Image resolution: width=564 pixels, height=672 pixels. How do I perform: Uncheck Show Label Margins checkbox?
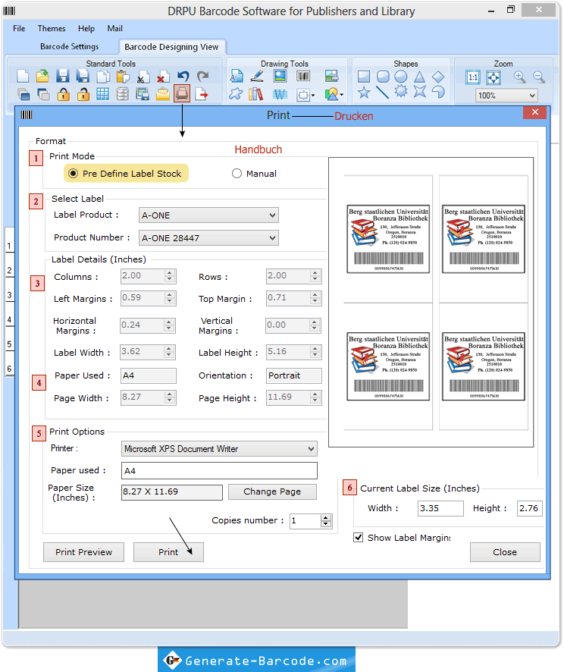(x=358, y=538)
